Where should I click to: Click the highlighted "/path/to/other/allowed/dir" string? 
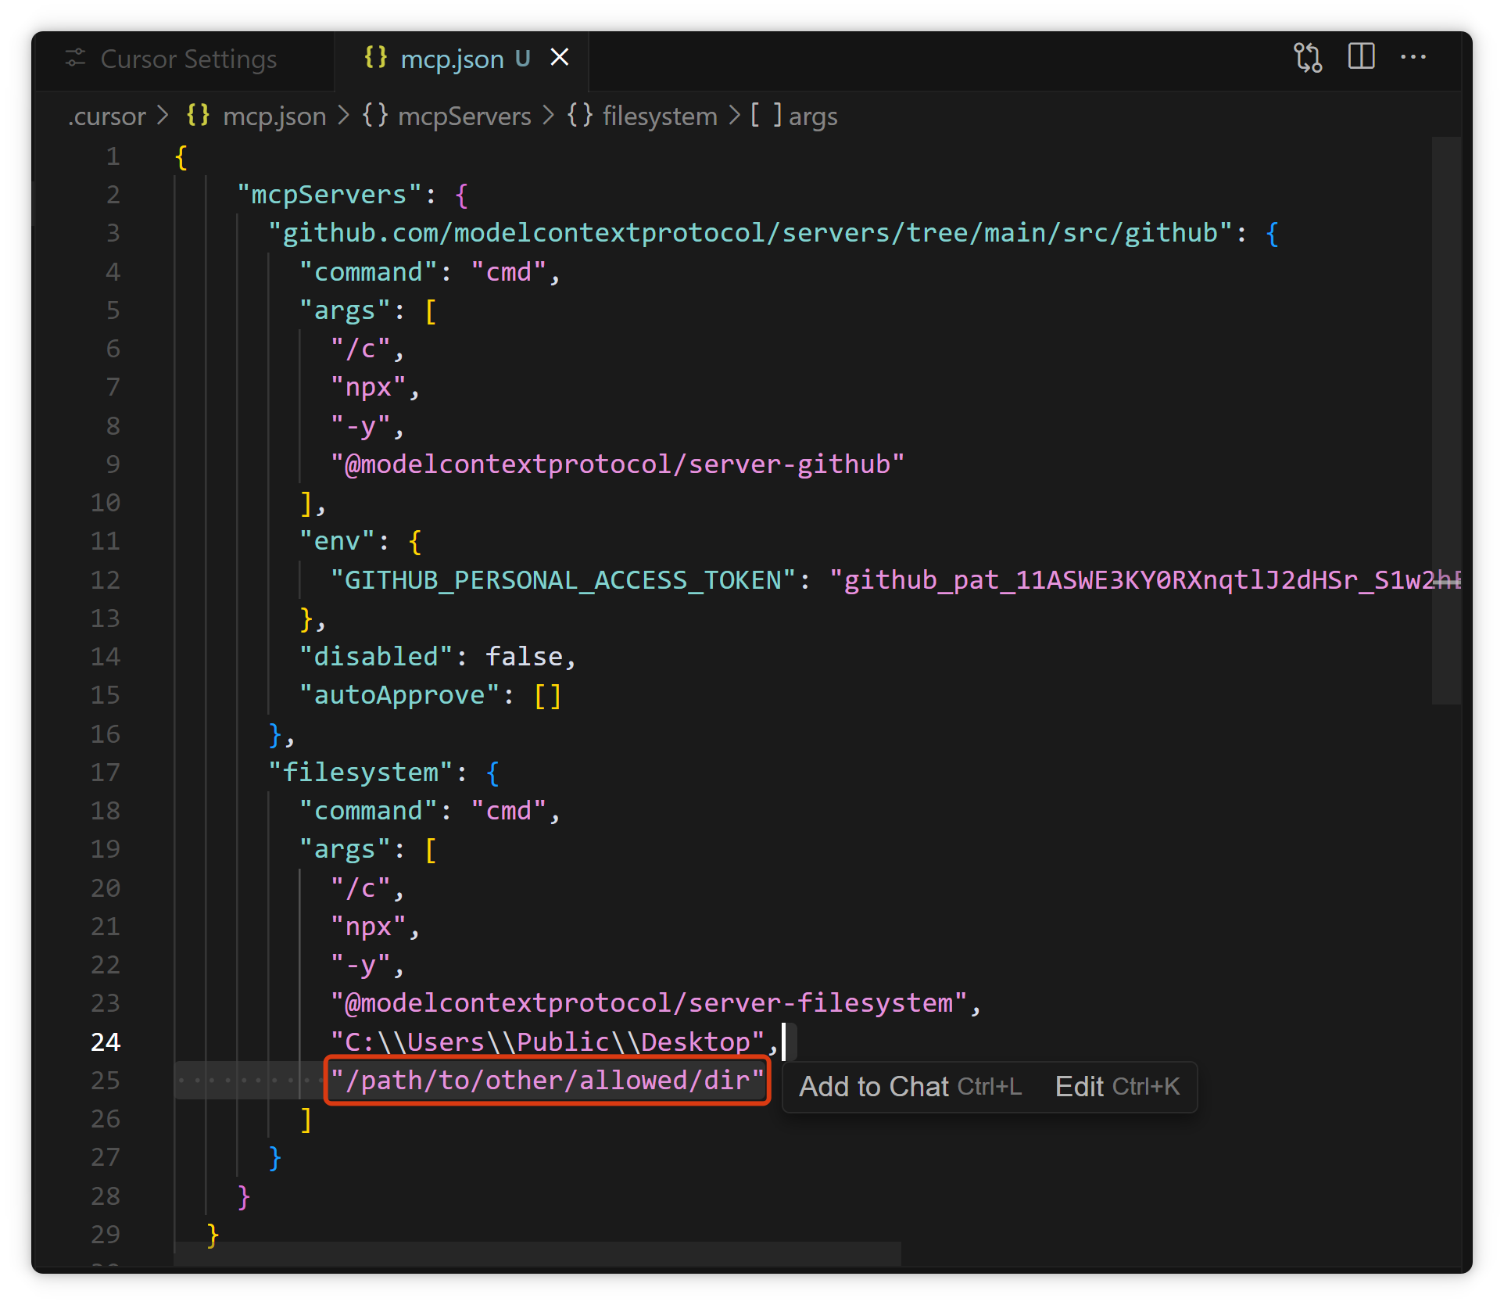coord(547,1081)
